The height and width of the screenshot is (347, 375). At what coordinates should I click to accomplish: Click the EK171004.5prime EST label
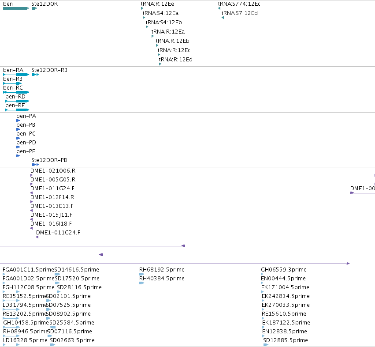tap(286, 287)
